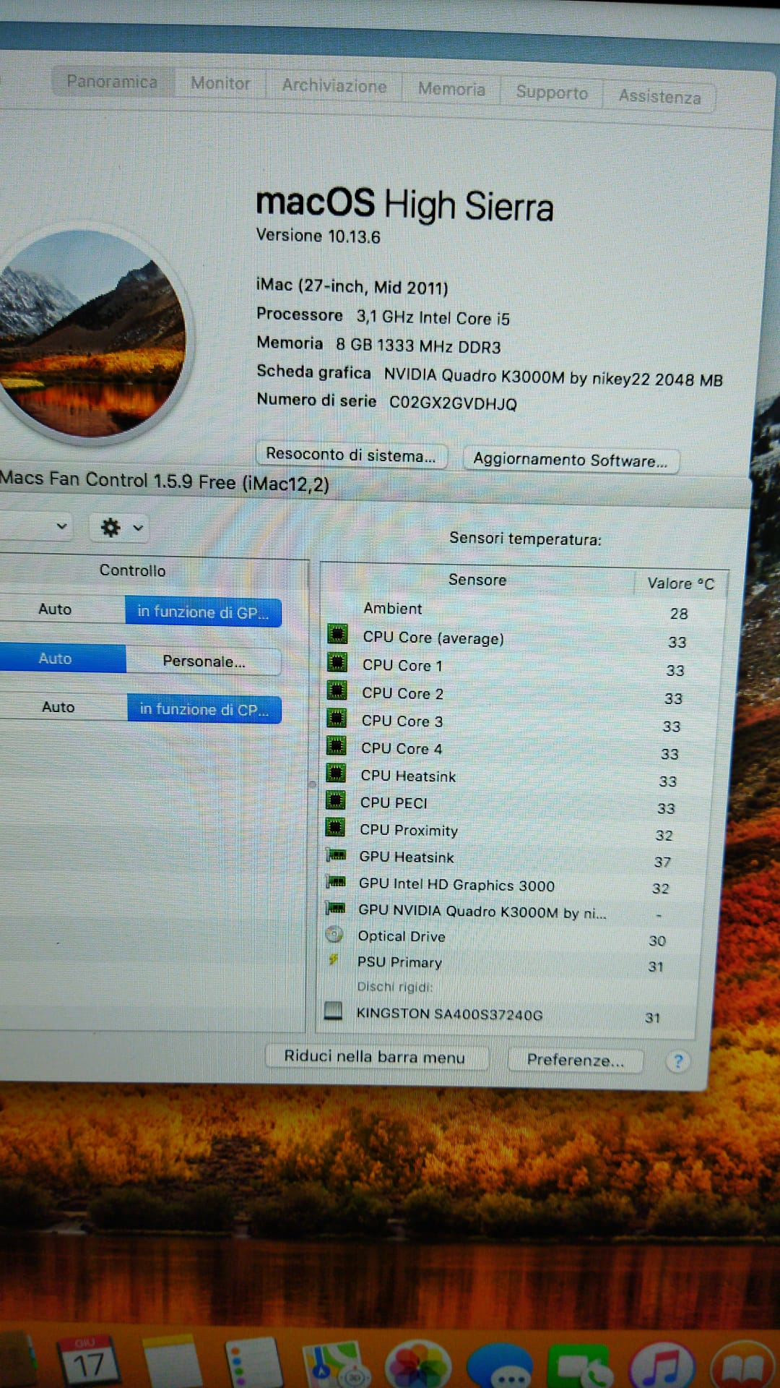Select Auto for the third fan row
Screen dimensions: 780x1388
(x=58, y=706)
